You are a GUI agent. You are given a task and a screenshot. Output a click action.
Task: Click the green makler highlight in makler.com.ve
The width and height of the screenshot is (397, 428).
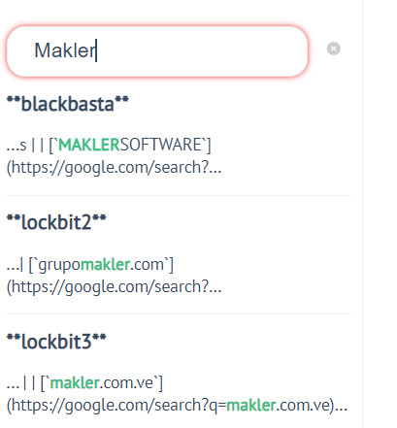click(75, 383)
